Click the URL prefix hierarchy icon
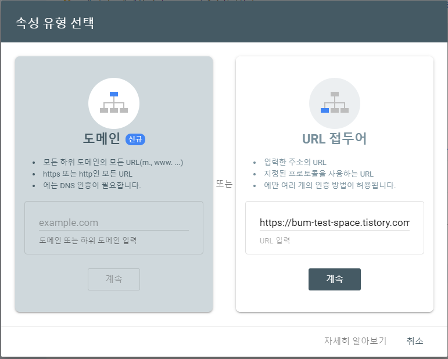The image size is (448, 359). 335,103
